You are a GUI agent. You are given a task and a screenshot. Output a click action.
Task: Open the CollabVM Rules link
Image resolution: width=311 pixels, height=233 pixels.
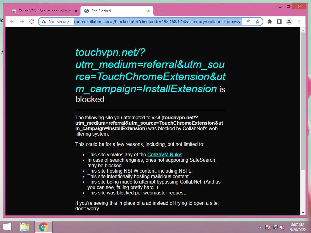(x=165, y=154)
